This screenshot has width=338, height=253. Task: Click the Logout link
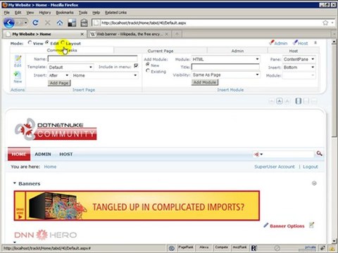click(x=311, y=167)
